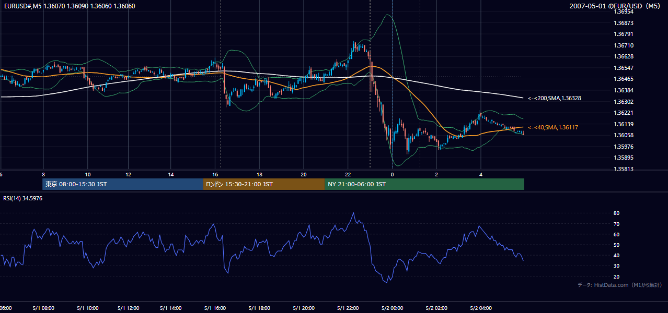
Task: Click the 5/2 04:00 date axis label
Action: [x=480, y=308]
